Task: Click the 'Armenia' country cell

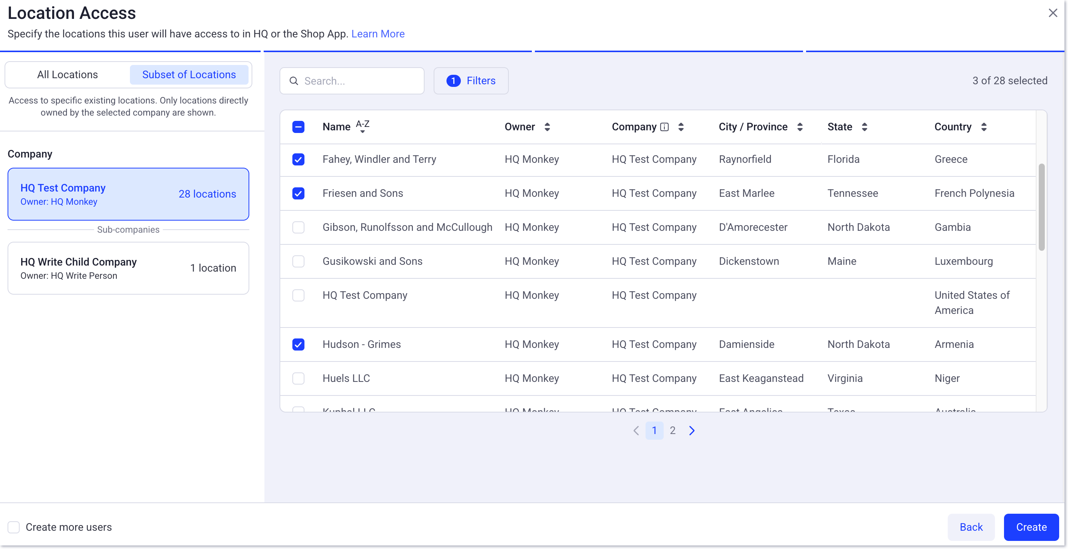Action: point(954,344)
